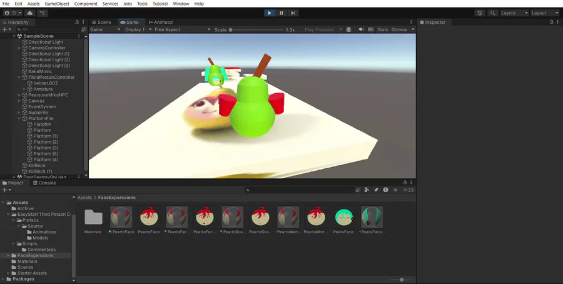Open the undo history icon
The width and height of the screenshot is (563, 284).
(x=480, y=13)
